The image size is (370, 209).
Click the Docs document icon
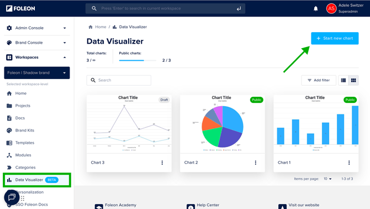9,118
